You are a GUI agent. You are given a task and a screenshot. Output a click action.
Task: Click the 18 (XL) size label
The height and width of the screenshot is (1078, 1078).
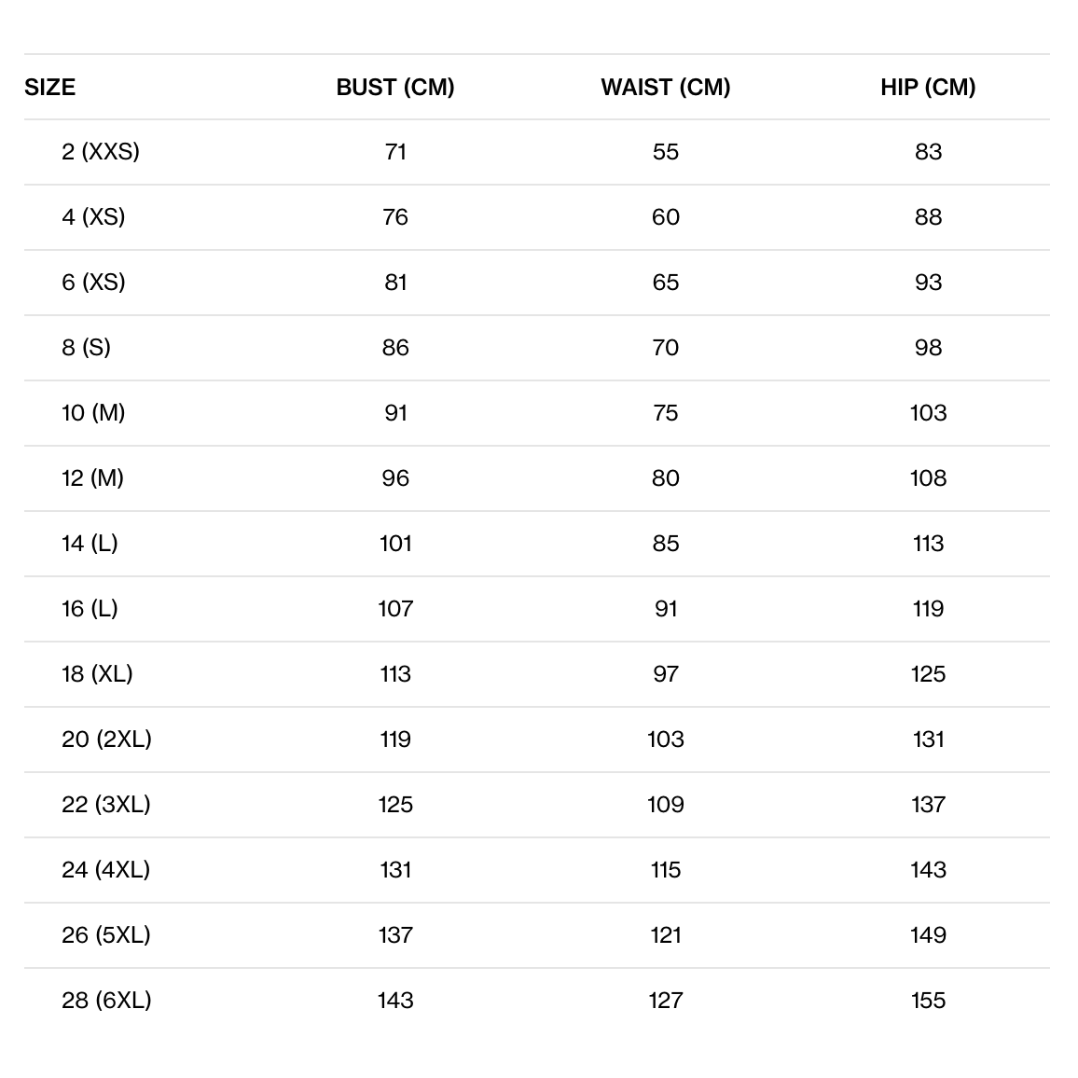(97, 673)
